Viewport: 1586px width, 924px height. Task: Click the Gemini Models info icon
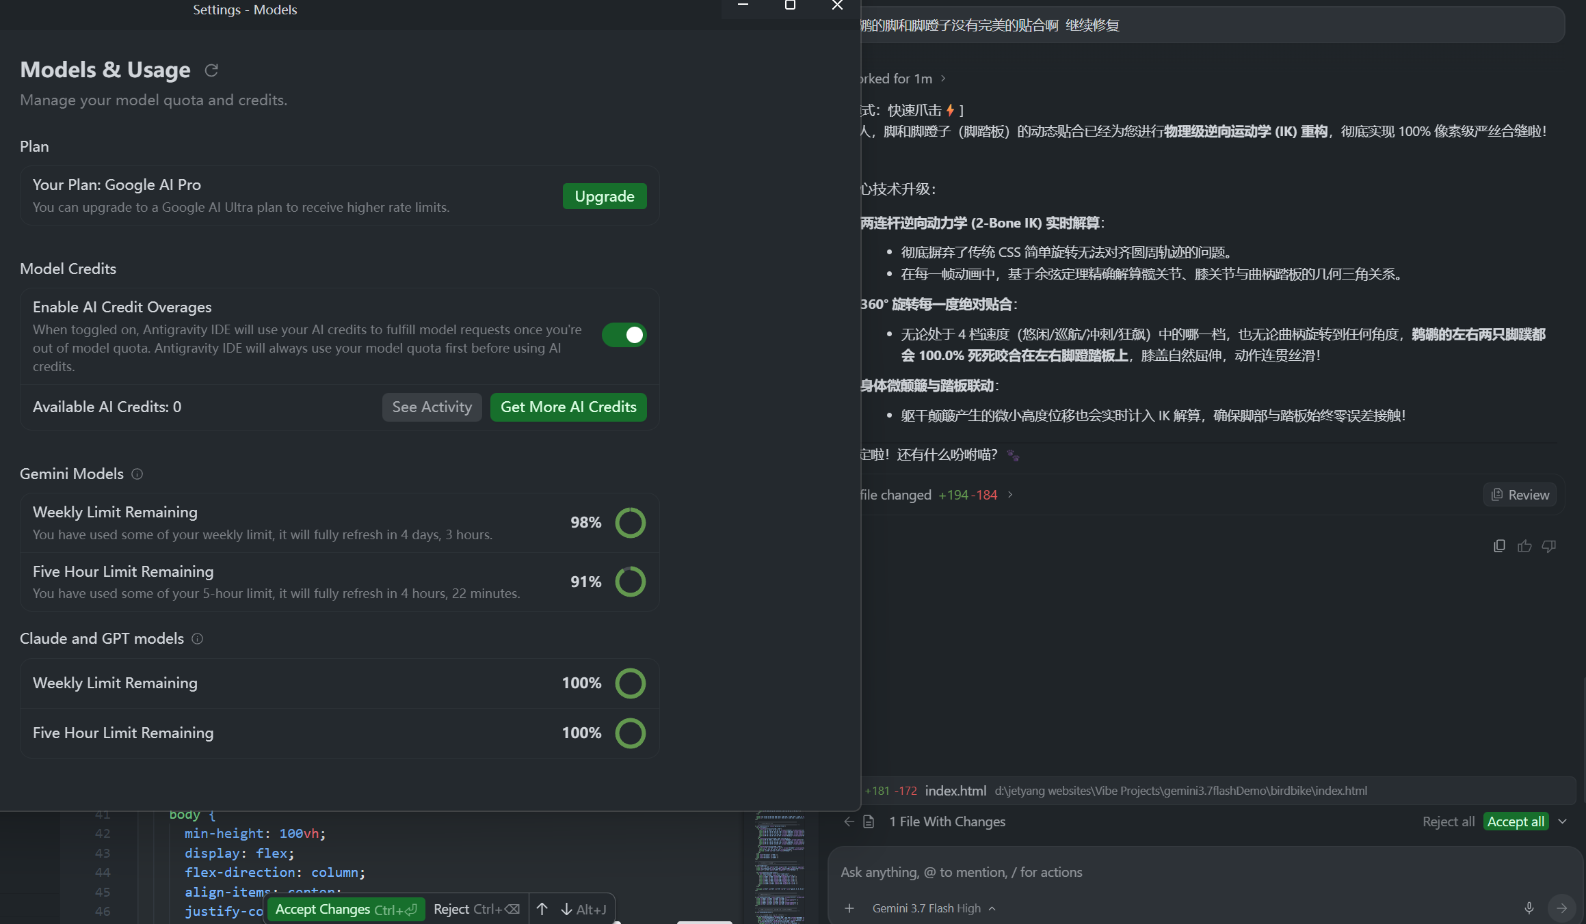tap(137, 474)
